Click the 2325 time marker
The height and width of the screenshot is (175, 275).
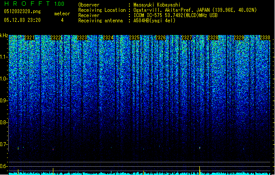(134, 38)
